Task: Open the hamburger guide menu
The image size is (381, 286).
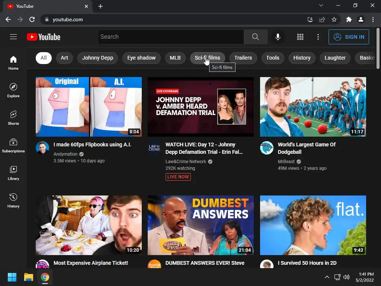Action: 13,37
